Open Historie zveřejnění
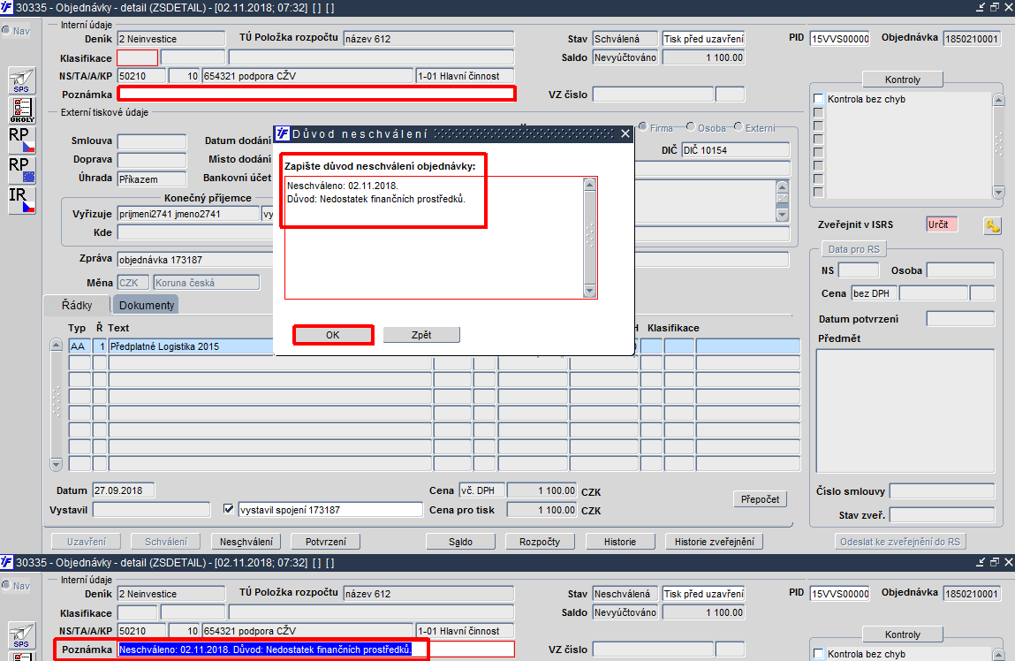Screen dimensions: 1015x661 714,542
